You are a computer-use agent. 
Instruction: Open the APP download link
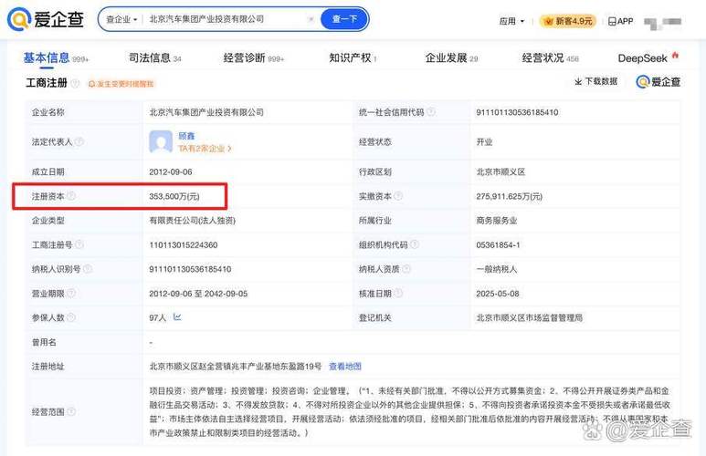point(620,21)
